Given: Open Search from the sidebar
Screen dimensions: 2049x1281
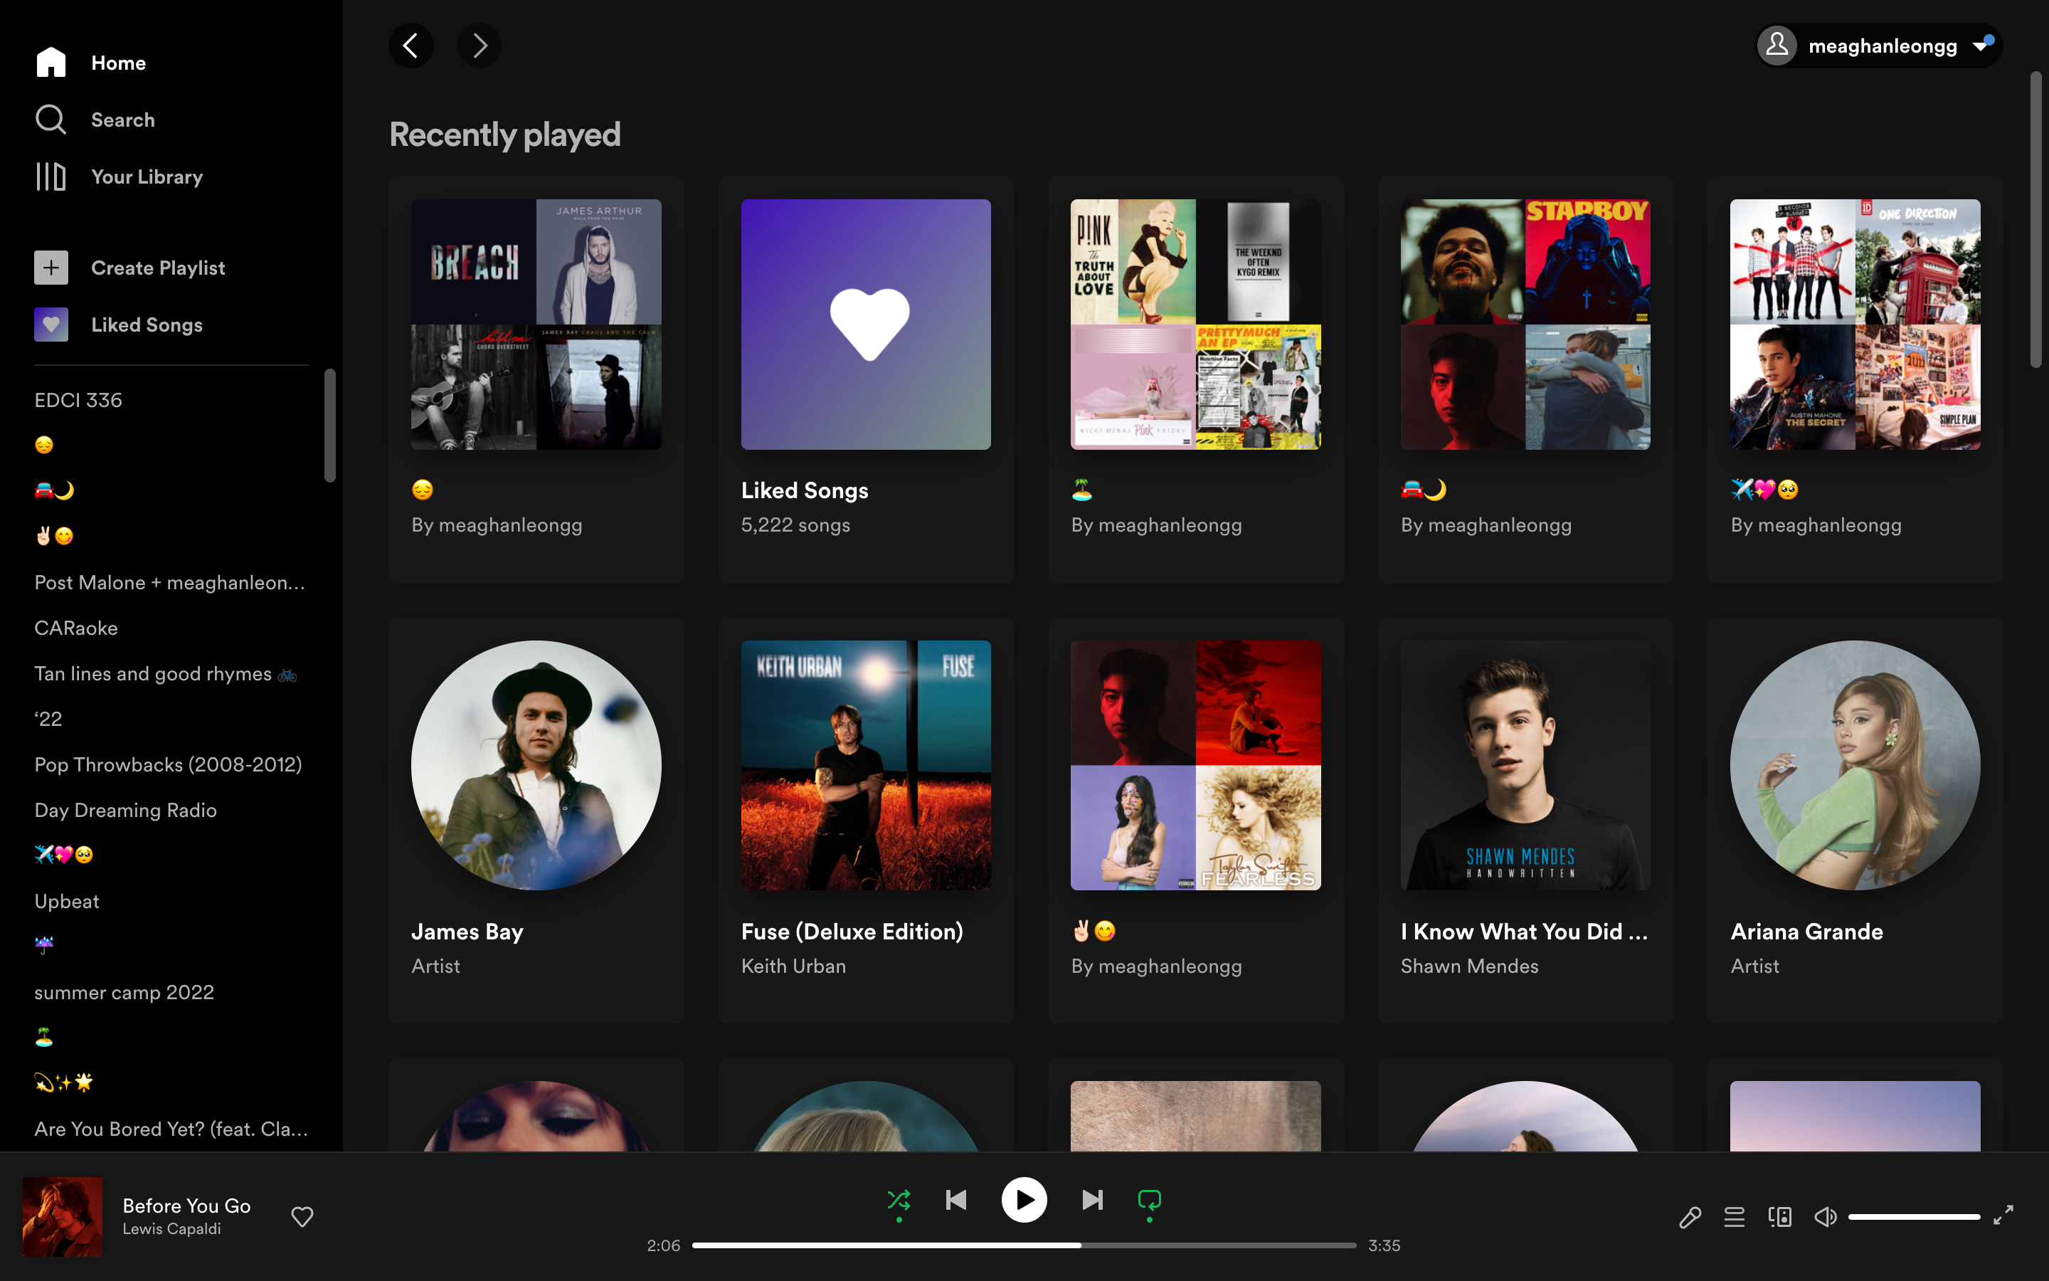Looking at the screenshot, I should [x=95, y=120].
